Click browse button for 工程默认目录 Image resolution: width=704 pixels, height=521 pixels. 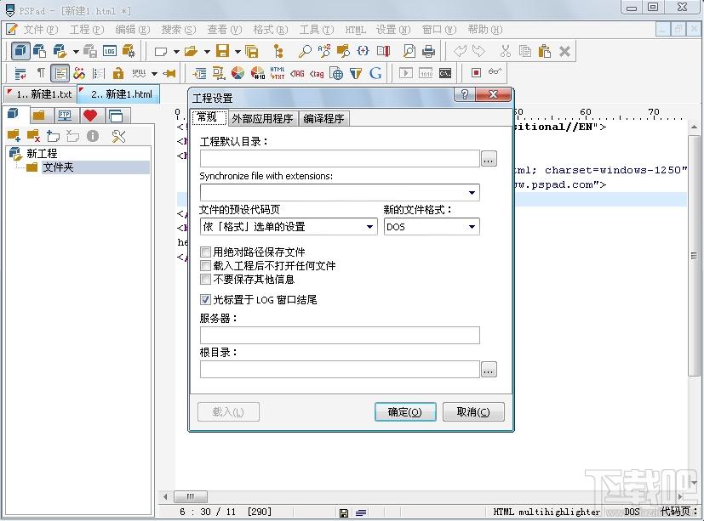(489, 159)
